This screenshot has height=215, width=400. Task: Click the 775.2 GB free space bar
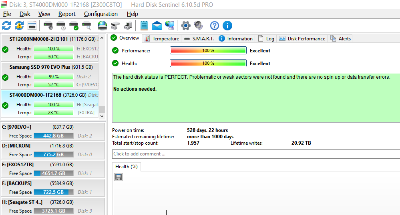coord(54,155)
